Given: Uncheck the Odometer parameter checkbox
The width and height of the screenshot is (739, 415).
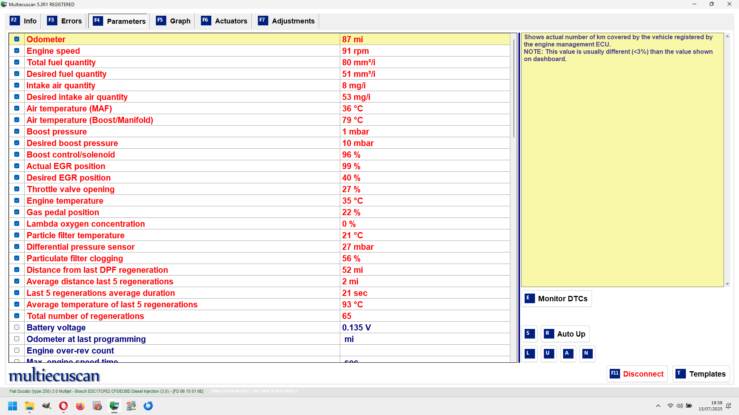Looking at the screenshot, I should 17,39.
